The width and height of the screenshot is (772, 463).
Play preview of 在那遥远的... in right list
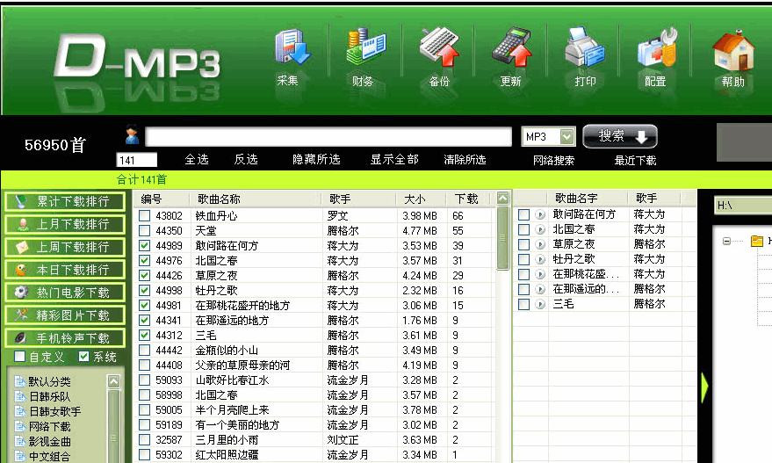click(x=540, y=289)
